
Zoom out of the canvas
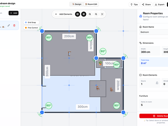click(x=96, y=14)
